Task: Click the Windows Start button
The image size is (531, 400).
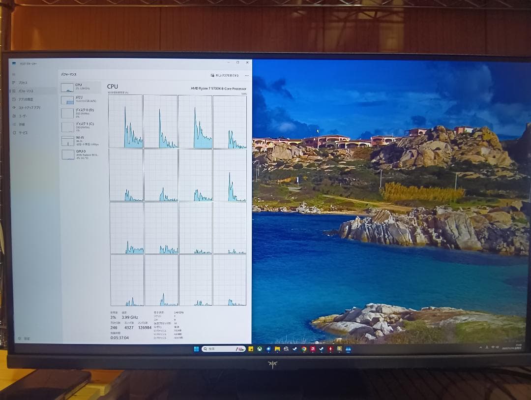Action: (x=197, y=349)
